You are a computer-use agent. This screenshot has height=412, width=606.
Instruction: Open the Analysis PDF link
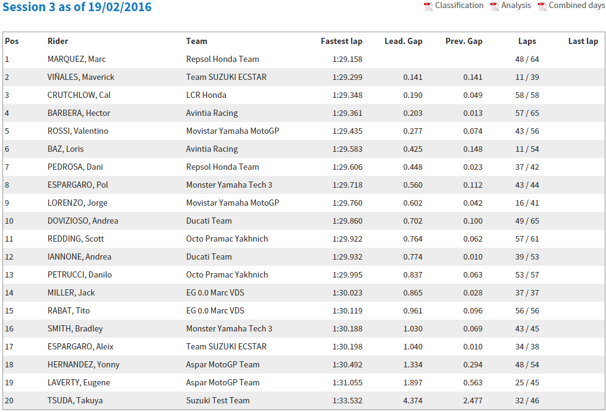coord(516,6)
